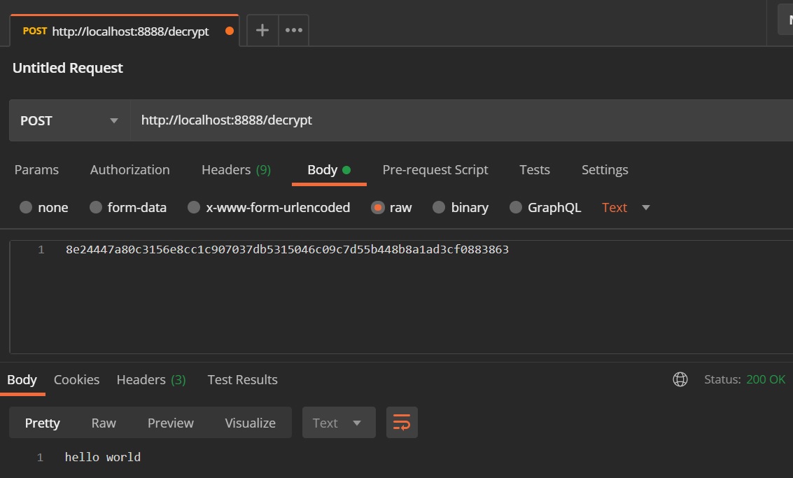Switch to the Params tab
The width and height of the screenshot is (793, 478).
[x=36, y=169]
